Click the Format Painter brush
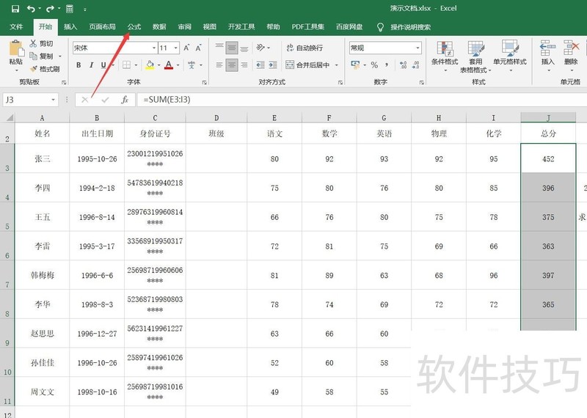The height and width of the screenshot is (418, 587). [34, 69]
